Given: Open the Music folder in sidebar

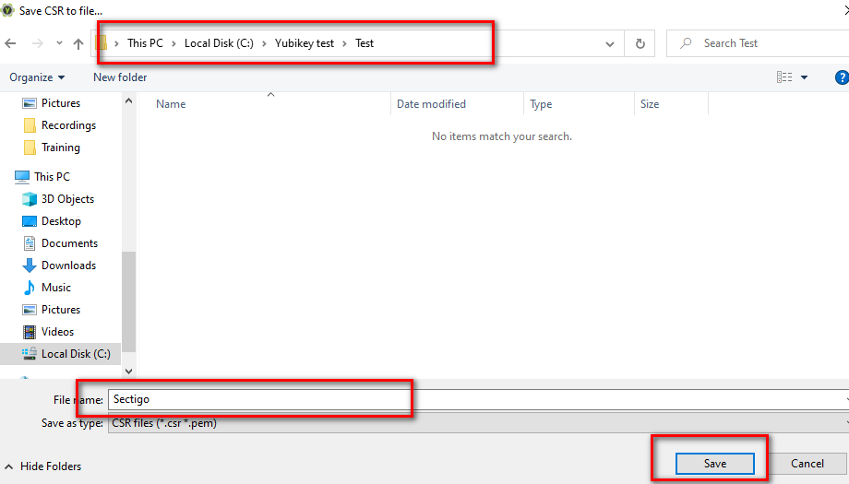Looking at the screenshot, I should coord(55,288).
